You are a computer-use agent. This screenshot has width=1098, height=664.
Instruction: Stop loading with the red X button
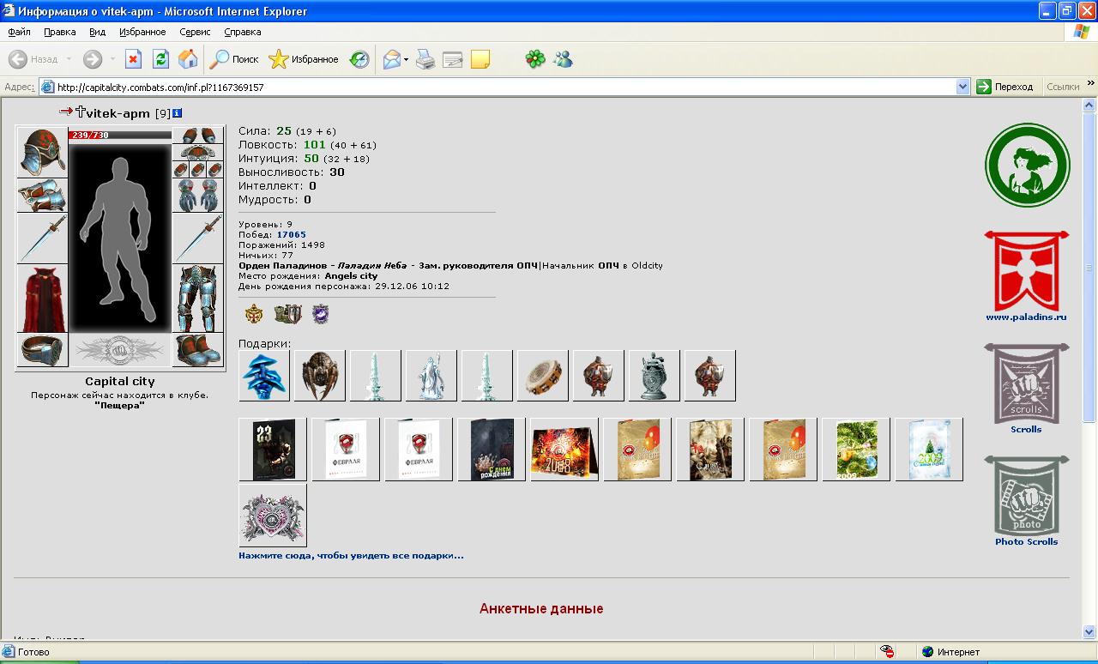[x=133, y=59]
